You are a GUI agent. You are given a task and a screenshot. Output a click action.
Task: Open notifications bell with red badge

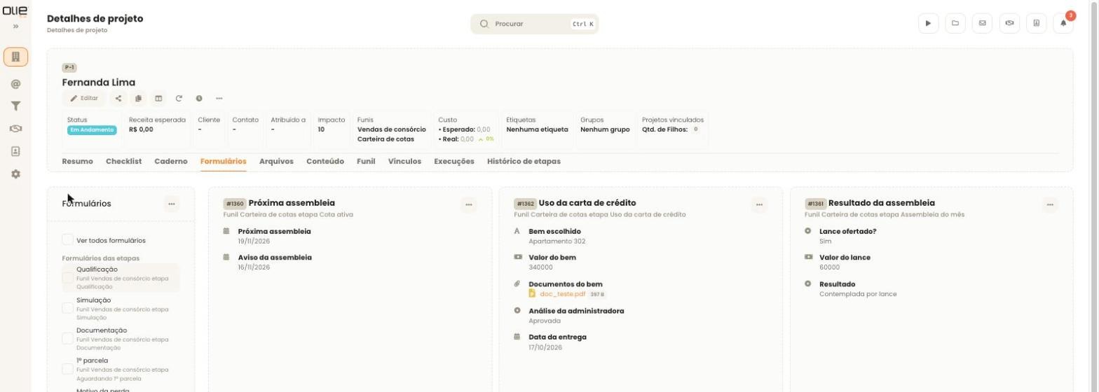tap(1063, 23)
